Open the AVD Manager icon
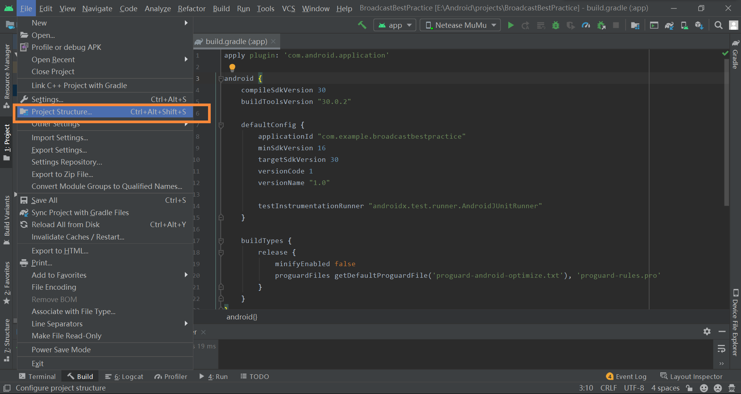Viewport: 741px width, 394px height. [684, 25]
